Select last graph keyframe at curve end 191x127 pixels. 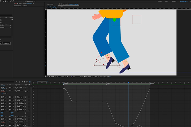click(x=150, y=88)
